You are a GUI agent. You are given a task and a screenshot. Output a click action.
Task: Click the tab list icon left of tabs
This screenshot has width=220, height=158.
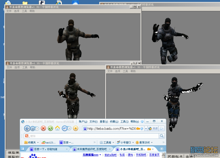point(22,149)
